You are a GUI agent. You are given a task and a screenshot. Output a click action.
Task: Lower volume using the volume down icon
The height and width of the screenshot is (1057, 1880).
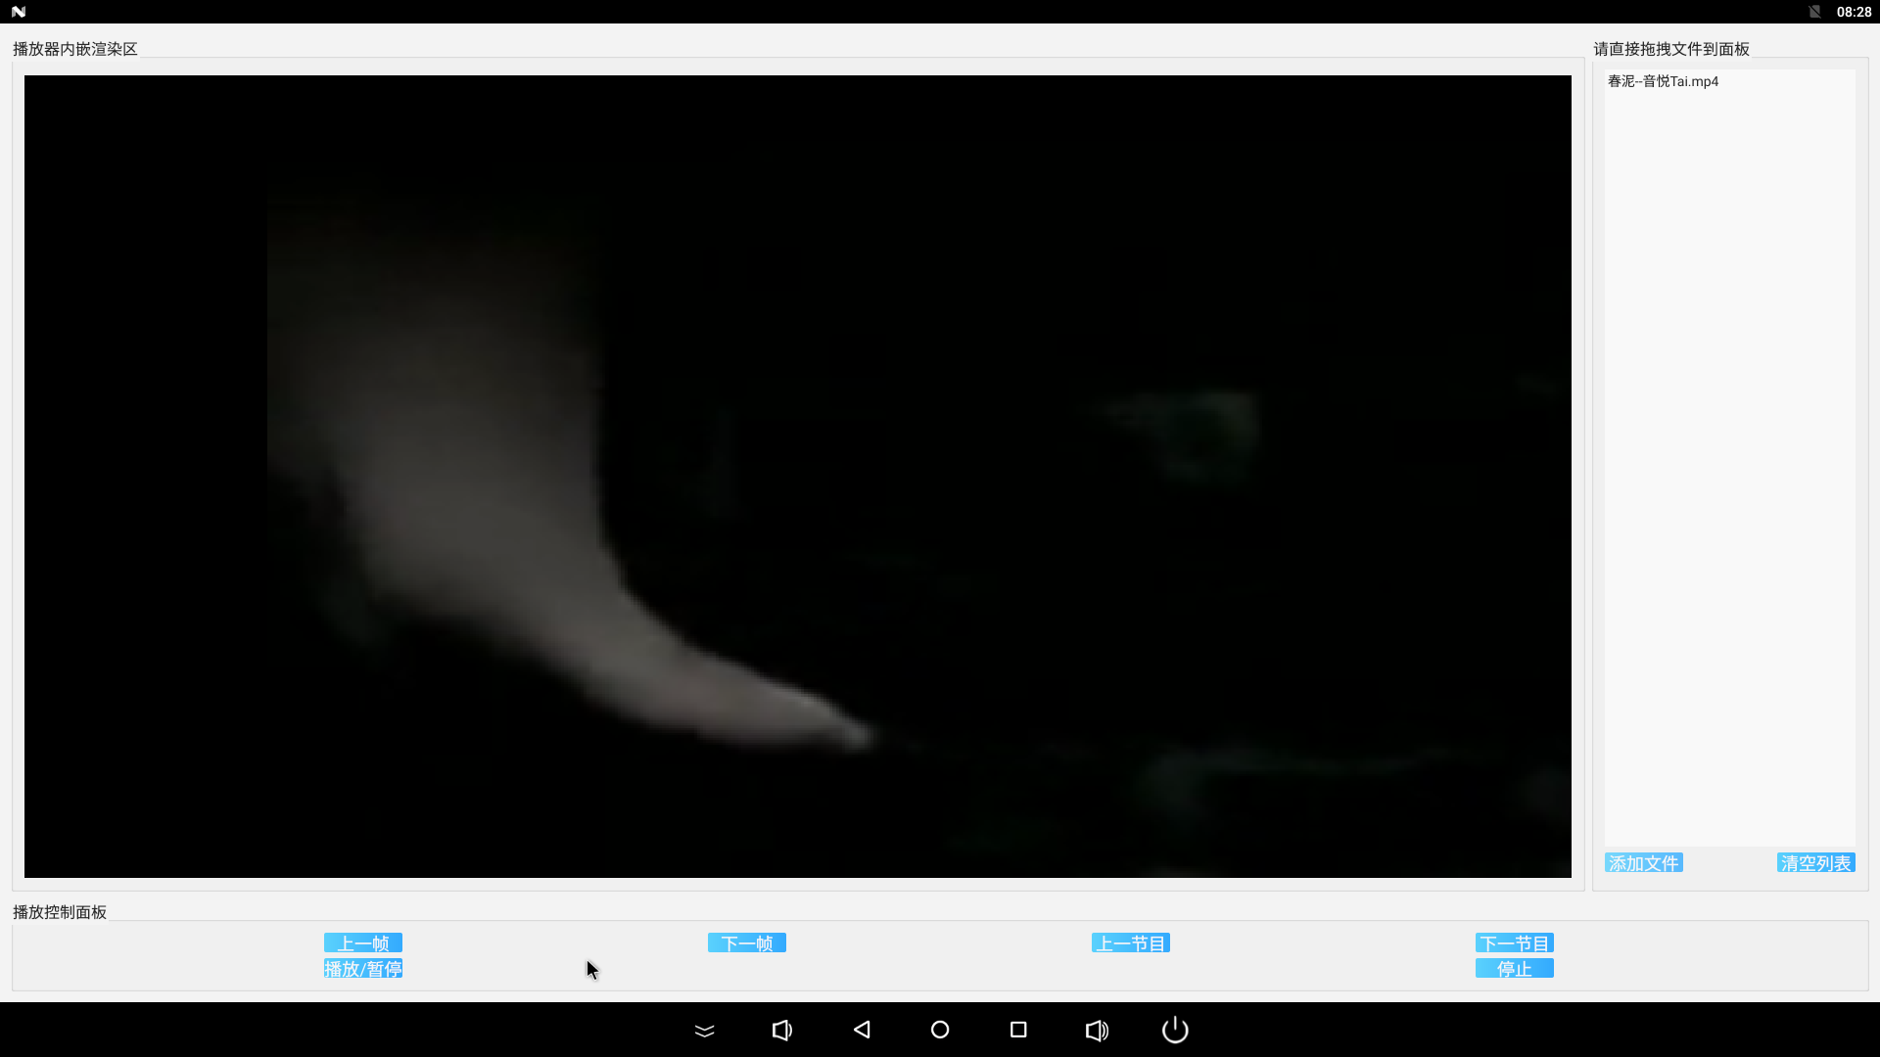[782, 1030]
